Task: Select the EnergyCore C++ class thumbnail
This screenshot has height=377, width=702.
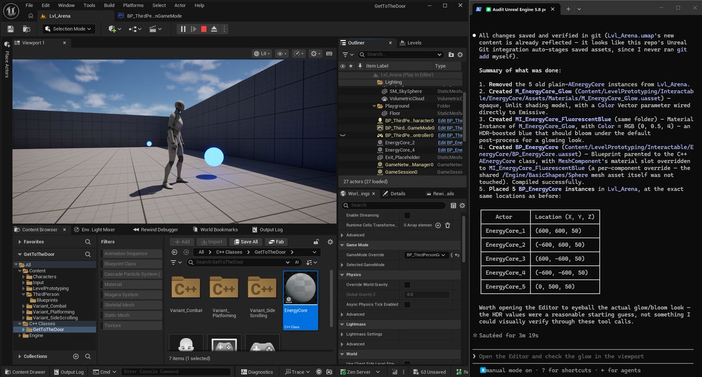Action: (301, 300)
